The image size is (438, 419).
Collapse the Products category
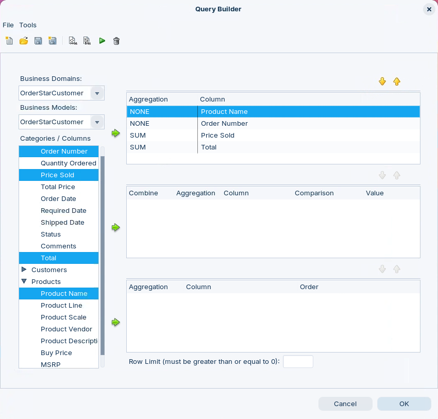coord(24,281)
